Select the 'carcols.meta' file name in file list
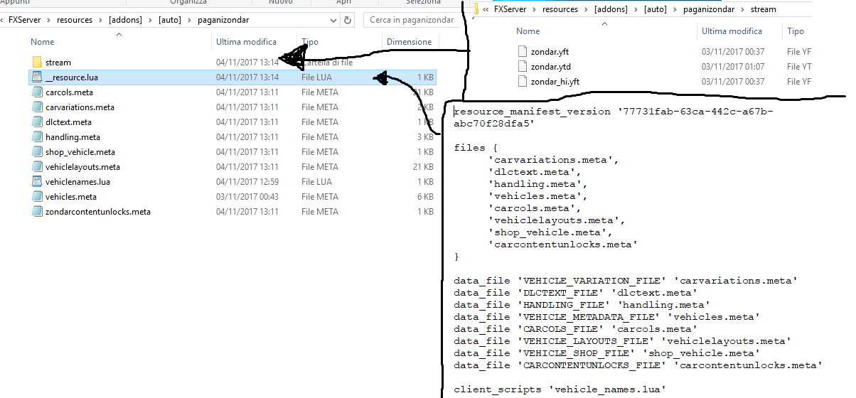Viewport: 856px width, 398px height. (69, 92)
